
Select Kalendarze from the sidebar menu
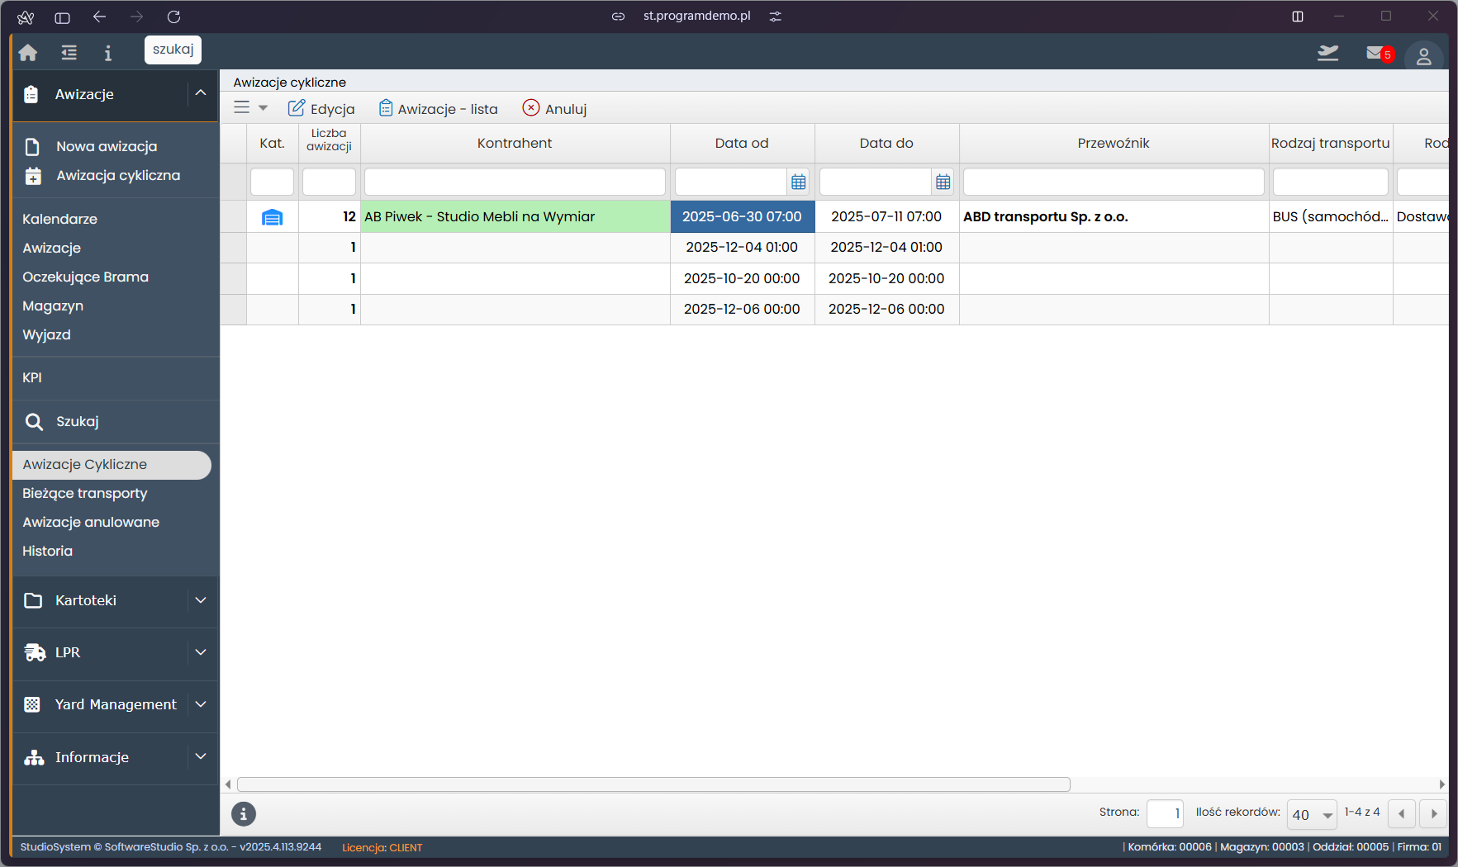(60, 219)
